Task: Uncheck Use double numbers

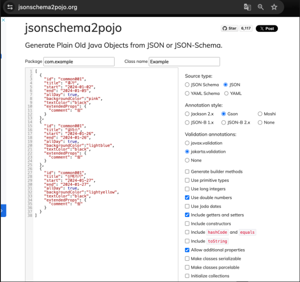Action: (x=187, y=197)
